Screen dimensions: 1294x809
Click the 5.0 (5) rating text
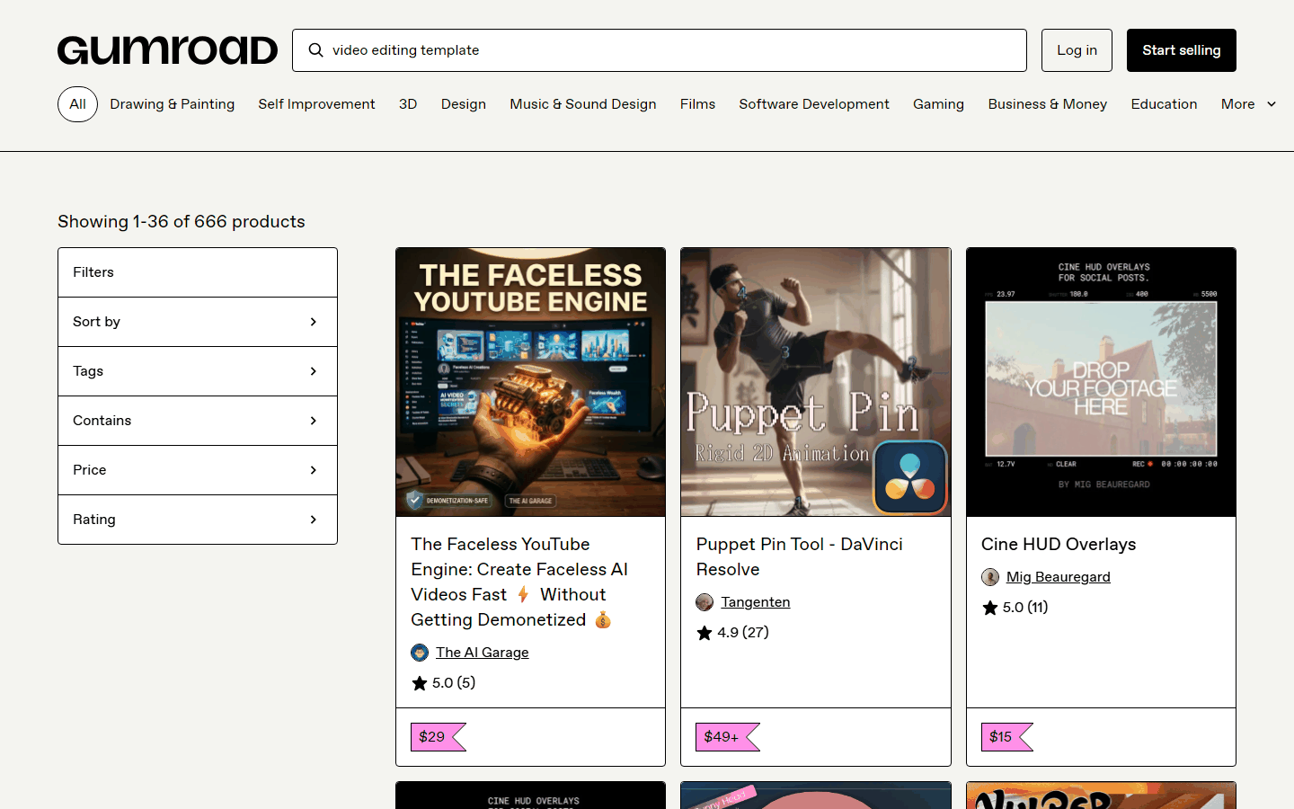click(454, 683)
